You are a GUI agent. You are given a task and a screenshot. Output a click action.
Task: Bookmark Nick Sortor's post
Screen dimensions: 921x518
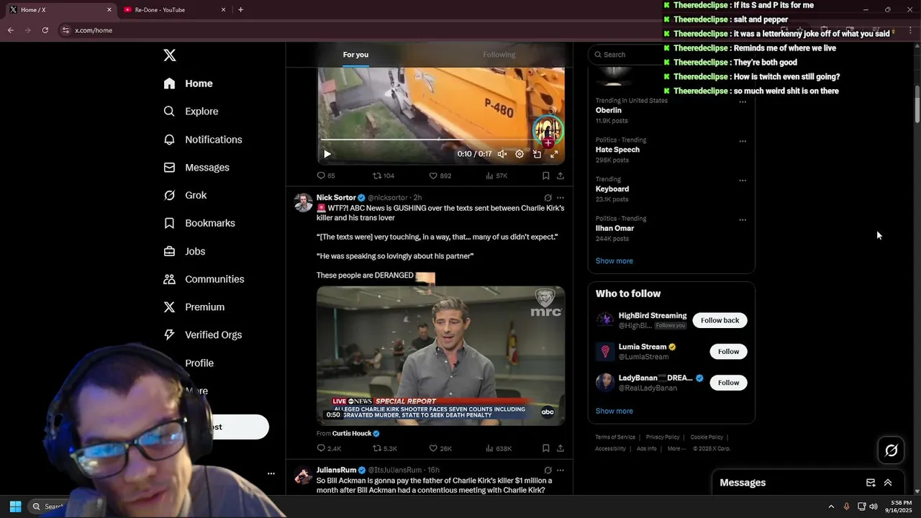click(545, 448)
